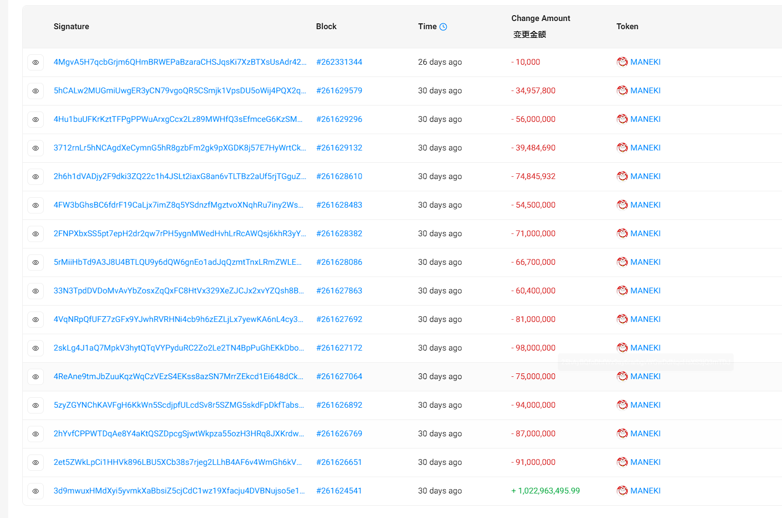Open signature starting with 4MgvA5H7qcbGrjm6
The image size is (782, 518).
(x=180, y=62)
